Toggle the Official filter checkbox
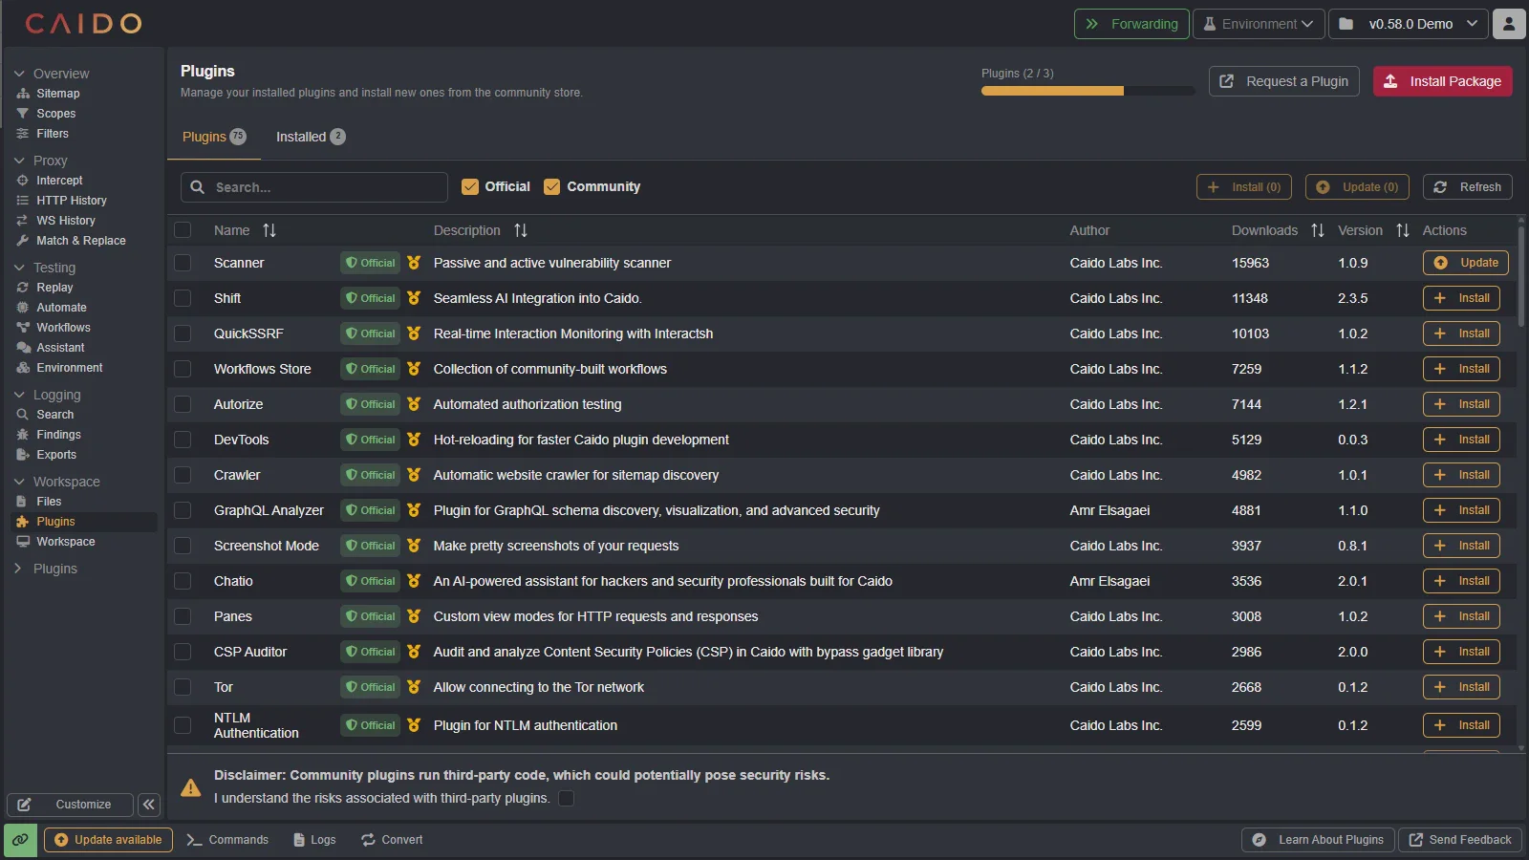1529x860 pixels. pos(470,187)
